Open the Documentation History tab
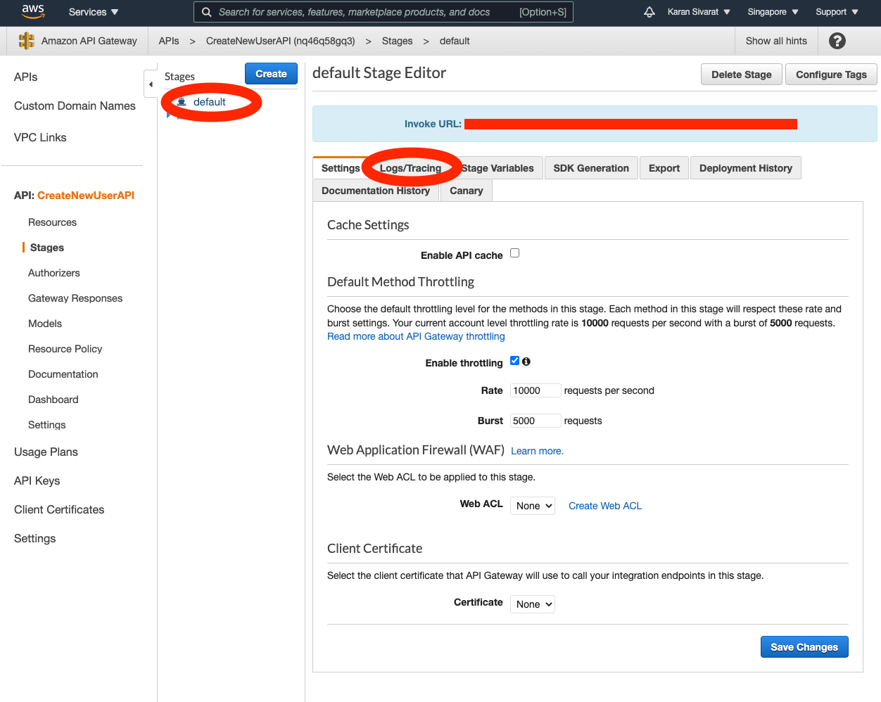 coord(376,191)
